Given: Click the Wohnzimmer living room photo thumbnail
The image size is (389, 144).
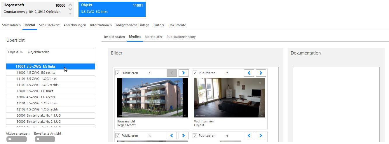Looking at the screenshot, I should pyautogui.click(x=230, y=98).
